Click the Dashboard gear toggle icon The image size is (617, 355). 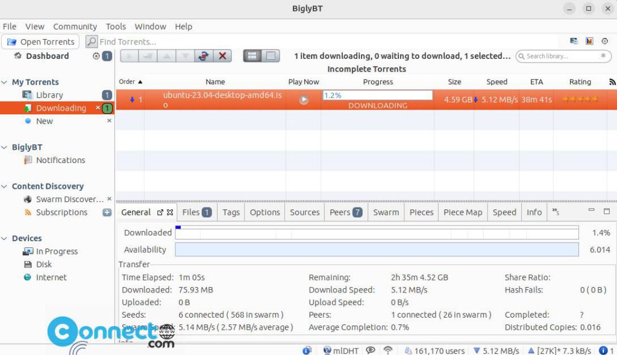(95, 55)
